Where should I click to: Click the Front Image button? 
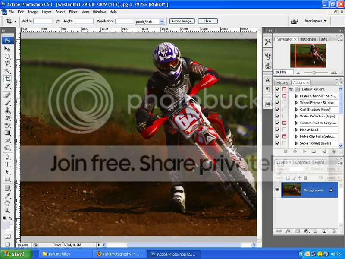[182, 21]
